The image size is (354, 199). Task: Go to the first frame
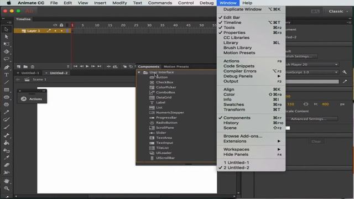[x=75, y=66]
